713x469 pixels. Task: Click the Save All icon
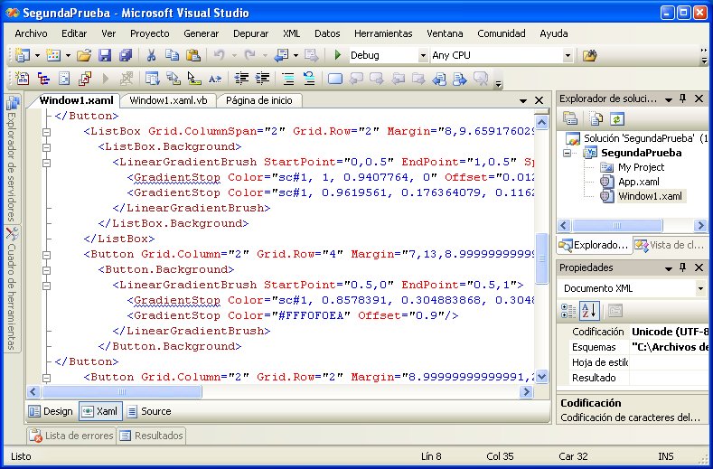(x=125, y=55)
